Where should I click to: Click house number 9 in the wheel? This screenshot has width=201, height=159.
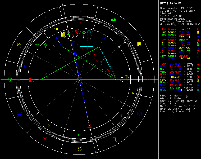tap(80, 24)
